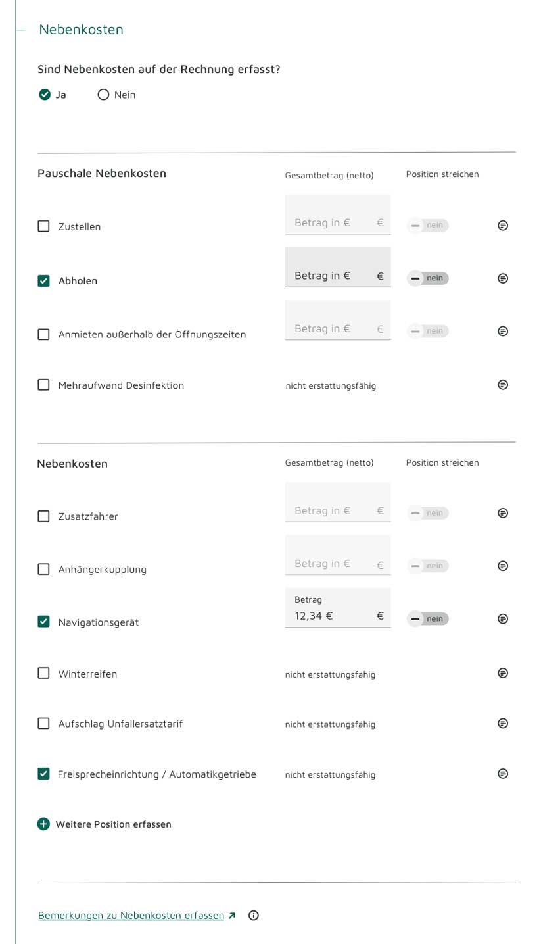Select the Nein radio option
This screenshot has height=944, width=539.
[x=103, y=95]
